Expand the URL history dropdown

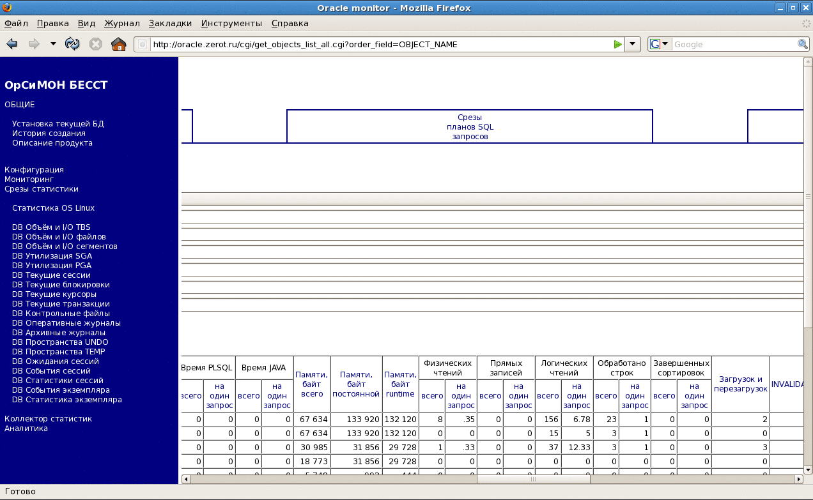point(632,44)
